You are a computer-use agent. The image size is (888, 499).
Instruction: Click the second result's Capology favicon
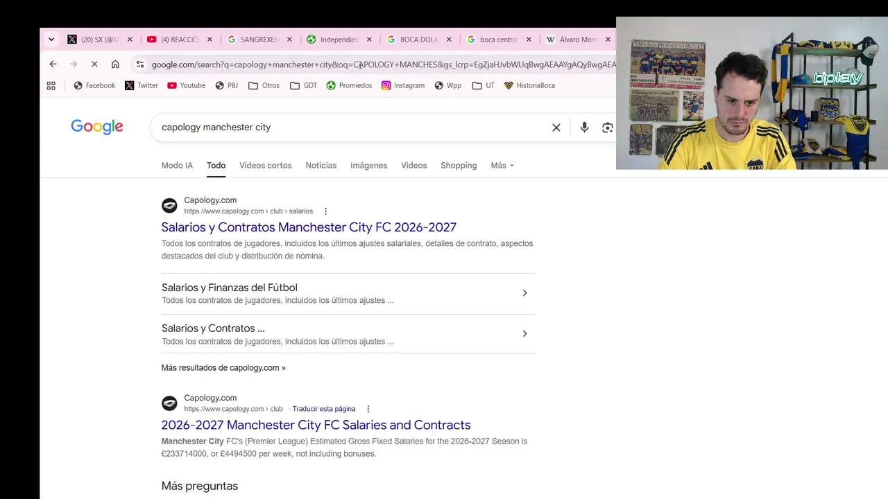tap(169, 403)
